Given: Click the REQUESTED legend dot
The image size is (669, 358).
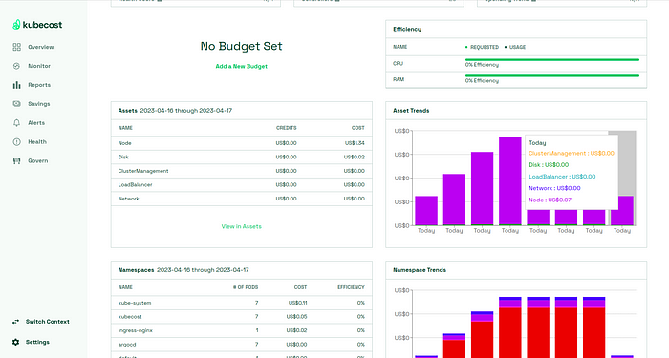Looking at the screenshot, I should coord(466,47).
